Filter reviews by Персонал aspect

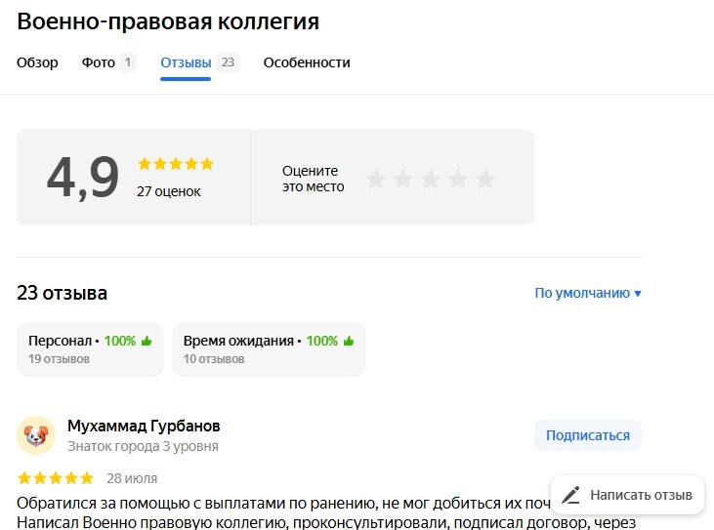[x=90, y=349]
